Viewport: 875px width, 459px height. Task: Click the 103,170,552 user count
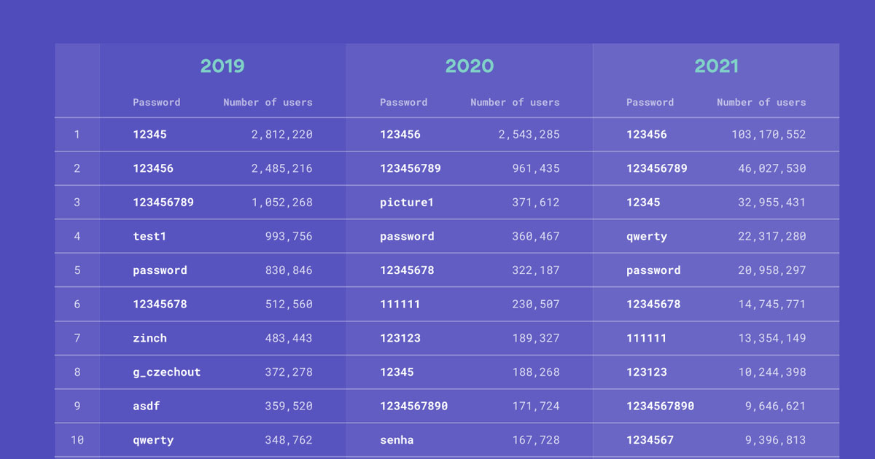coord(769,135)
